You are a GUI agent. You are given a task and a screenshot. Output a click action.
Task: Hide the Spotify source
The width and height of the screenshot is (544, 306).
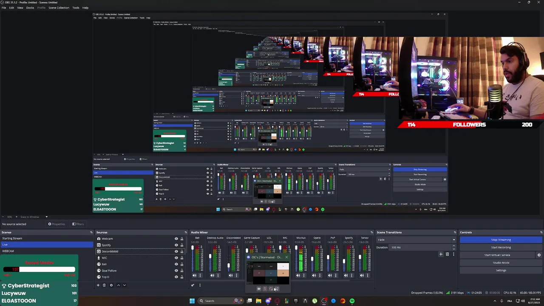tap(176, 245)
